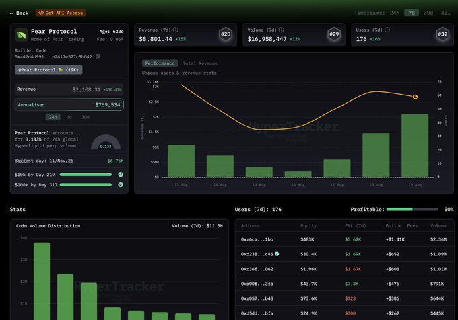Switch to the Total Revenue tab
Image resolution: width=458 pixels, height=320 pixels.
pos(200,63)
